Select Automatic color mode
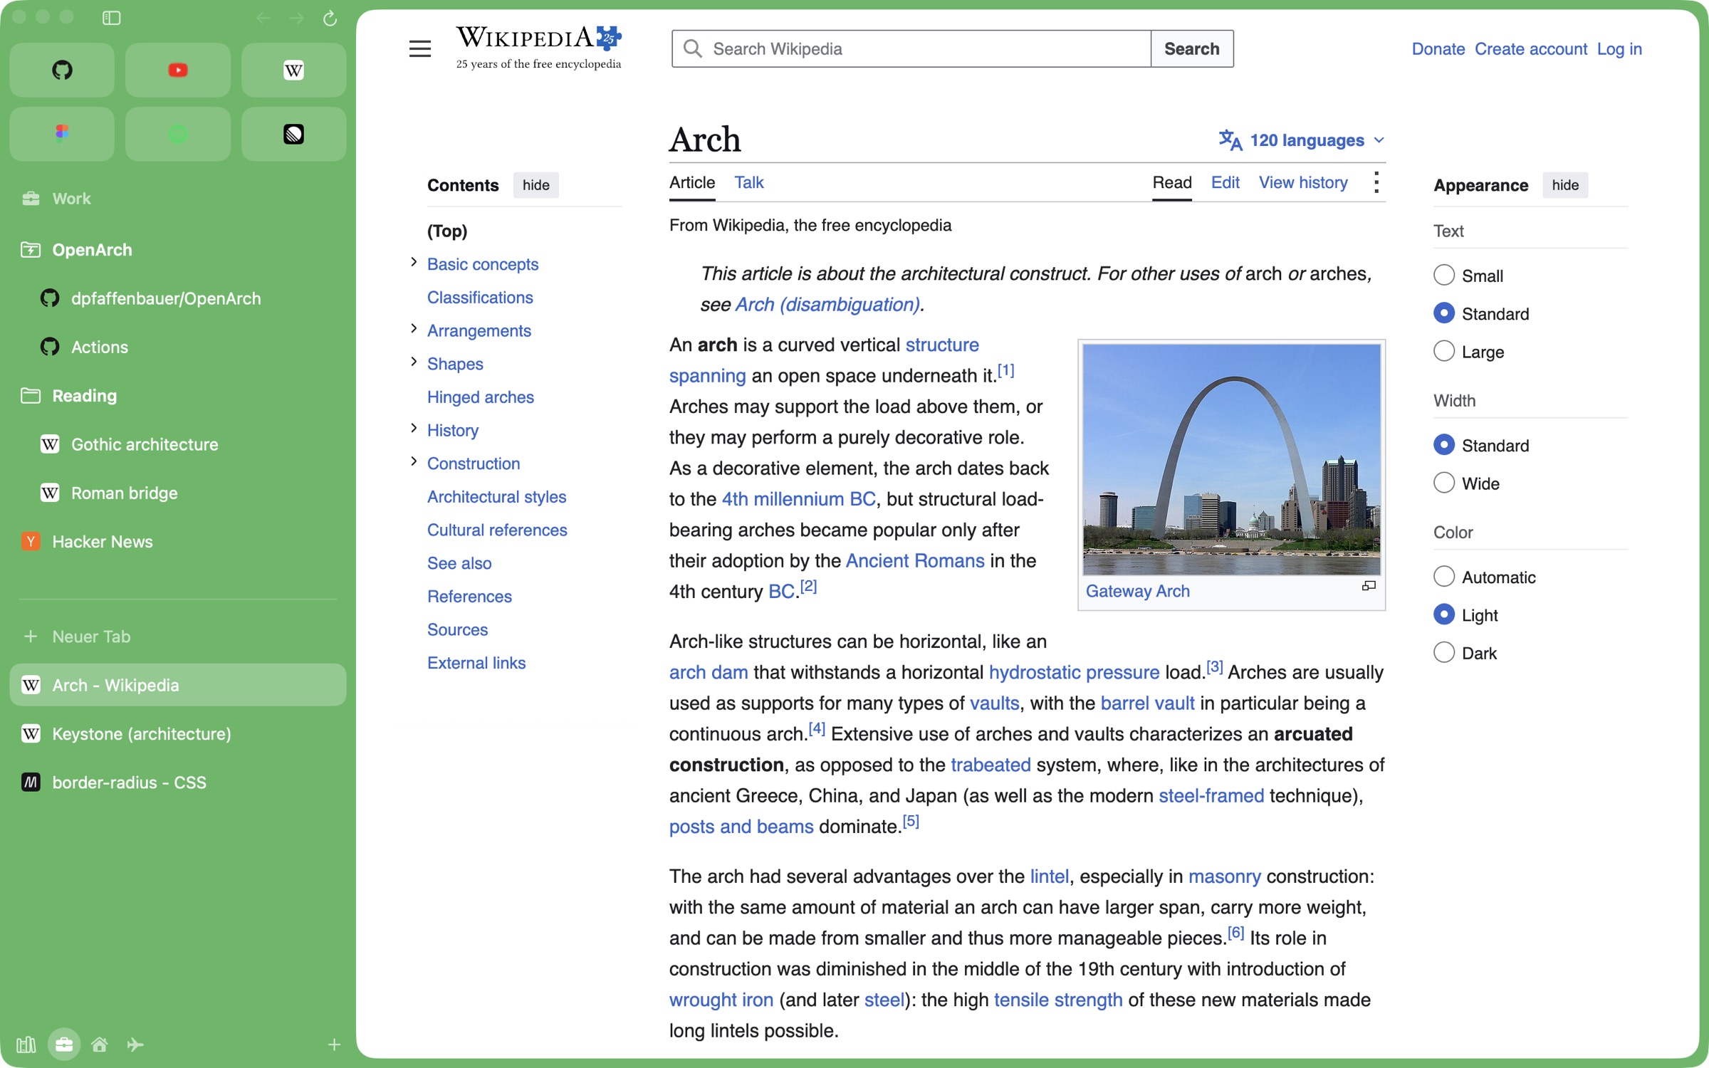 pyautogui.click(x=1444, y=576)
